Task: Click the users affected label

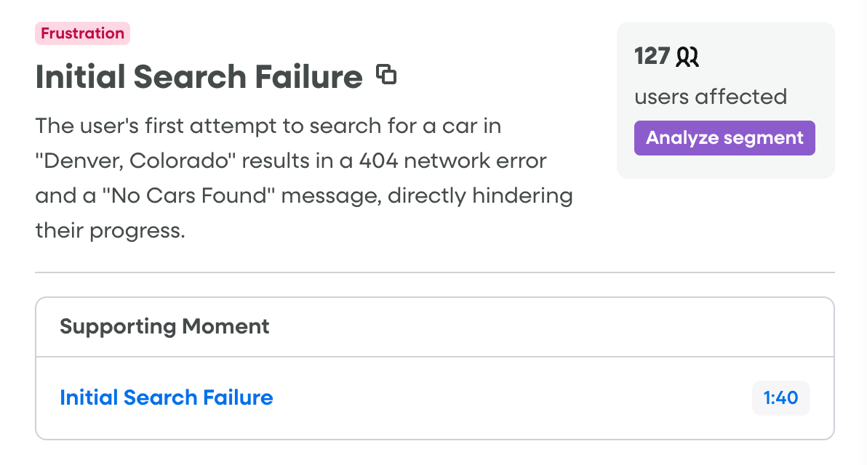Action: (x=711, y=97)
